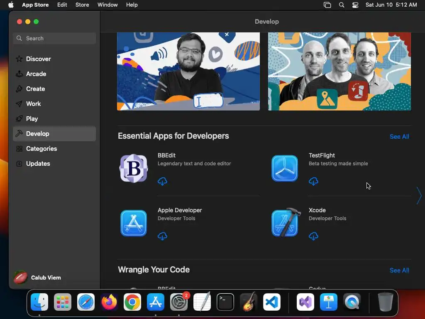Download Xcode with the cloud icon
This screenshot has width=425, height=319.
[x=313, y=236]
